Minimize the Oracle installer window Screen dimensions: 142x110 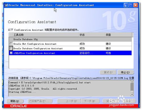click(x=126, y=5)
